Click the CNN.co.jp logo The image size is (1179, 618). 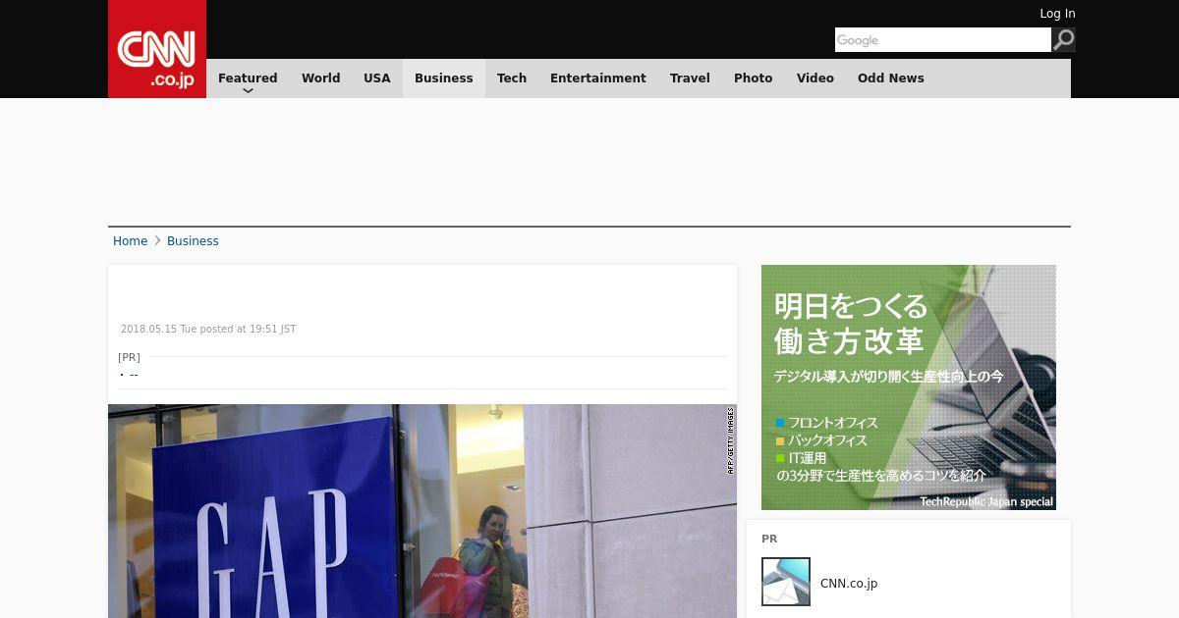coord(157,49)
